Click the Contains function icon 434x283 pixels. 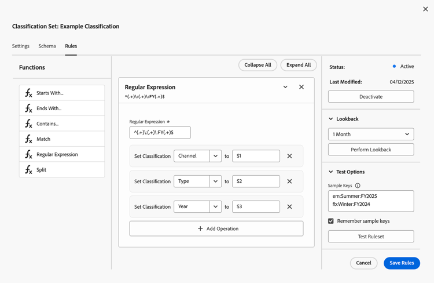(x=28, y=124)
